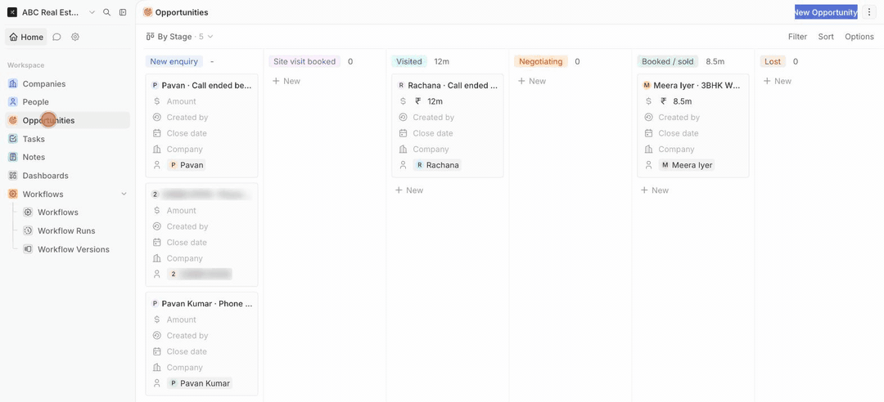Viewport: 884px width, 402px height.
Task: Collapse the Workflows section chevron
Action: (x=124, y=194)
